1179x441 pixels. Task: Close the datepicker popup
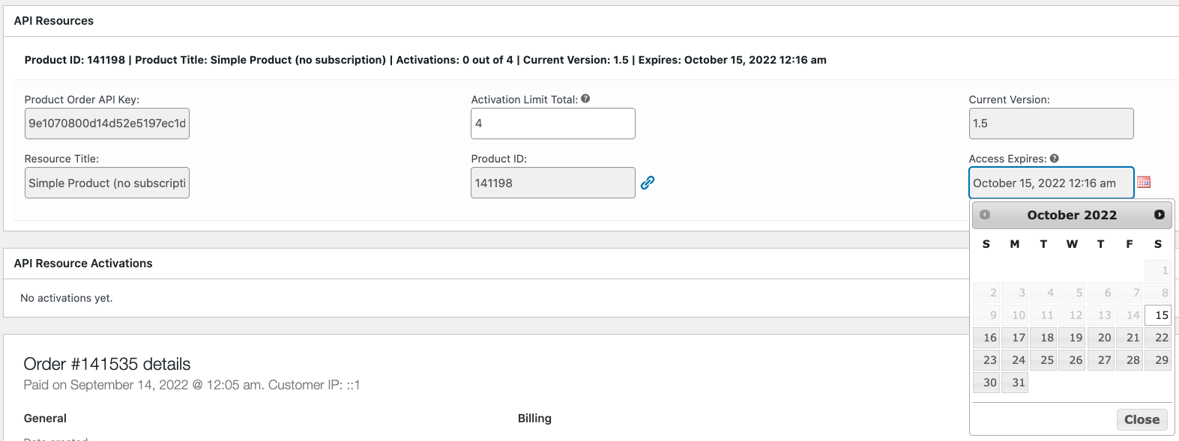click(1142, 419)
